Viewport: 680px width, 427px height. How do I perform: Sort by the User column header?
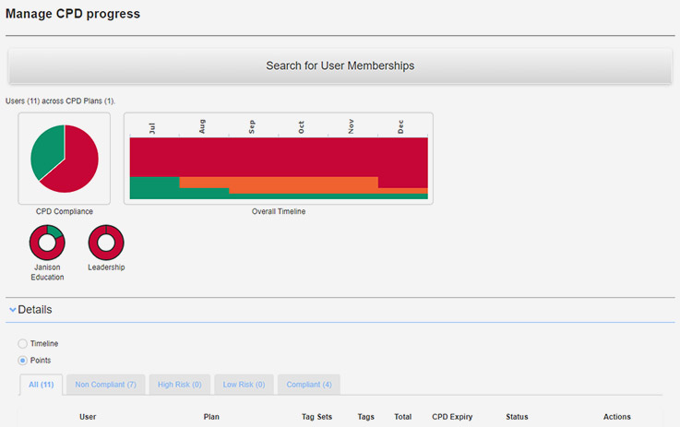88,417
